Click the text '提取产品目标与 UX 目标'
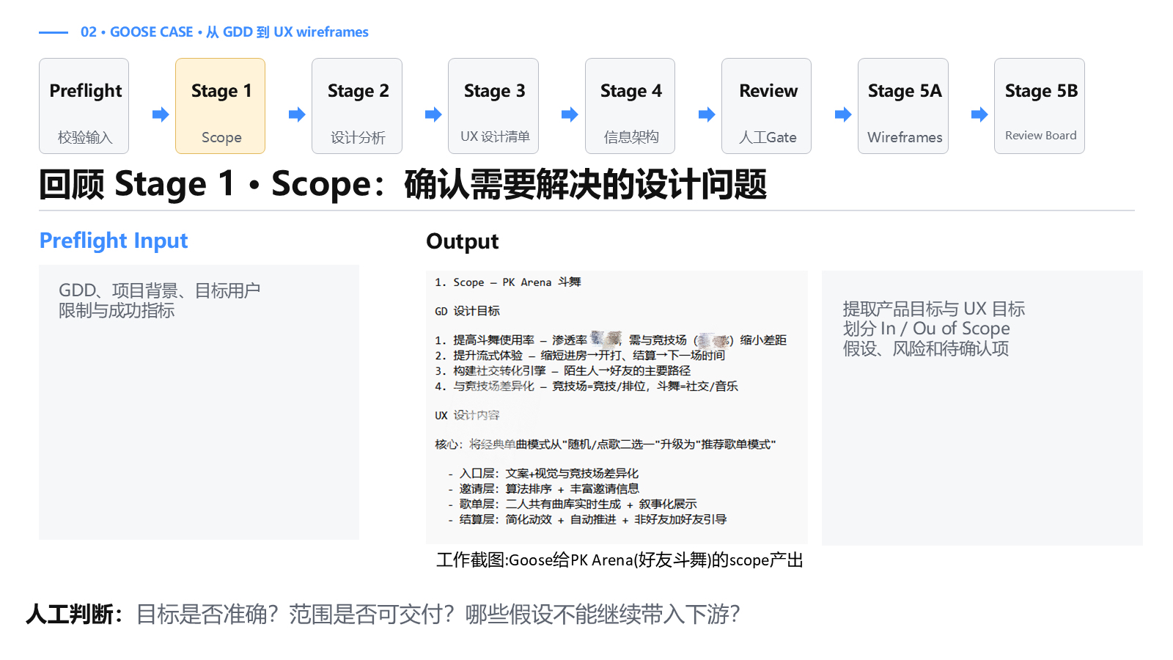Image resolution: width=1173 pixels, height=660 pixels. coord(934,309)
